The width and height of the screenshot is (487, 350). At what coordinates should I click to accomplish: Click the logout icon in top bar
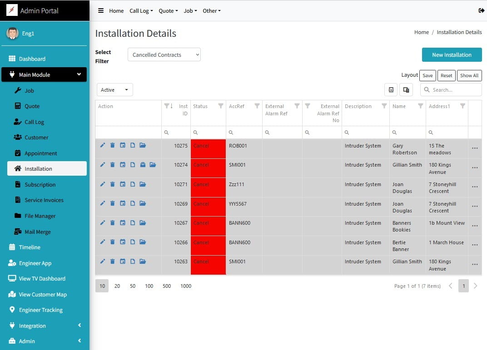481,11
